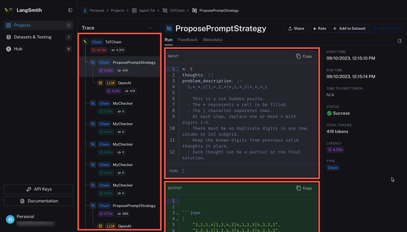The height and width of the screenshot is (232, 407).
Task: Select the last ProposePromptStrategy chain run
Action: pyautogui.click(x=119, y=209)
